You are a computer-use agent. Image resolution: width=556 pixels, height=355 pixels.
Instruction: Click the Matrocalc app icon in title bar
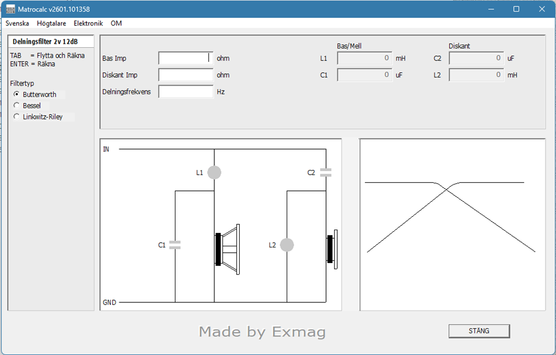pos(10,9)
